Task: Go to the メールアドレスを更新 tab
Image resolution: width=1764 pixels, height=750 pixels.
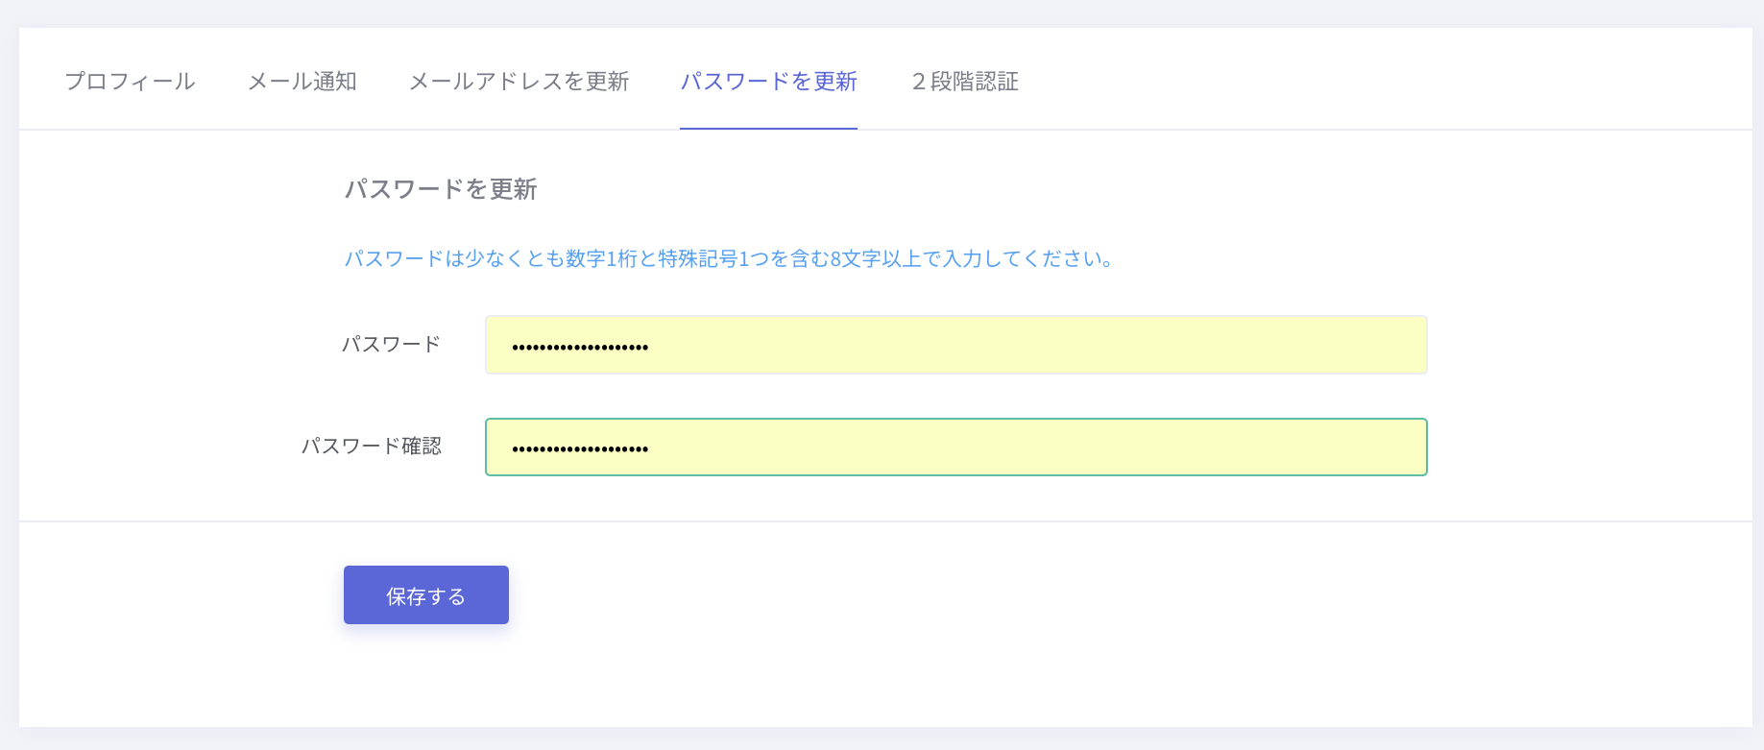Action: (519, 82)
